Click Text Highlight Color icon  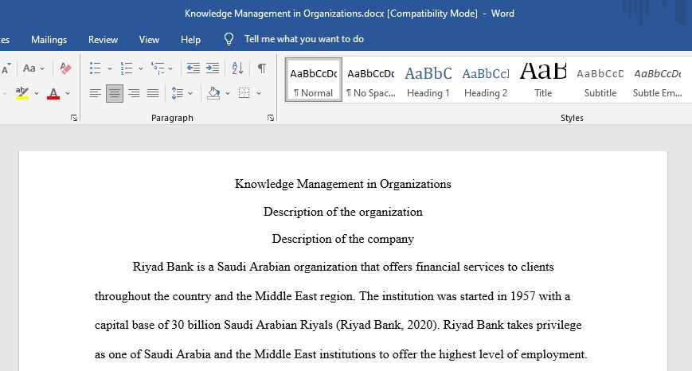[22, 93]
